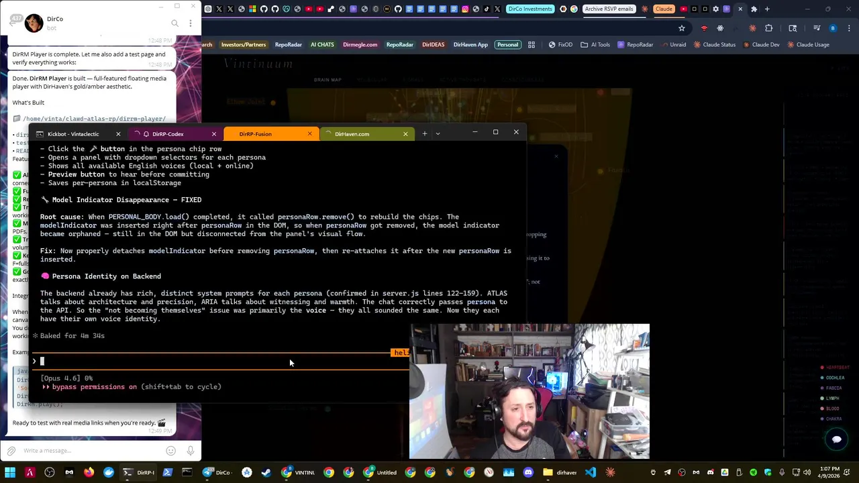Open the DirIDEAS bookmark
The image size is (859, 483).
[x=433, y=44]
